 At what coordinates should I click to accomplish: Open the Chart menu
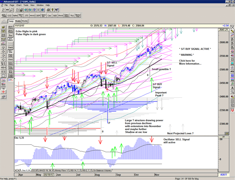click(x=19, y=5)
